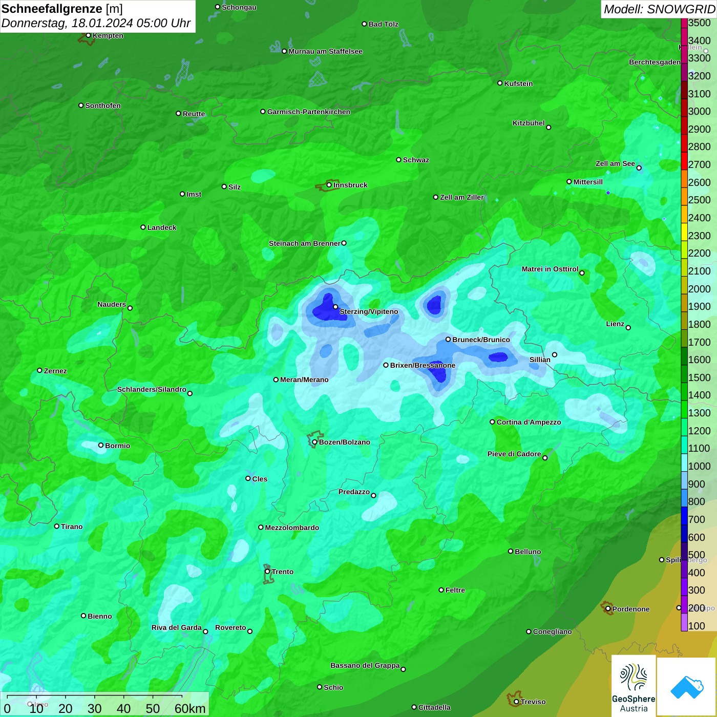Click the Pordenone city marker dot

tap(608, 609)
